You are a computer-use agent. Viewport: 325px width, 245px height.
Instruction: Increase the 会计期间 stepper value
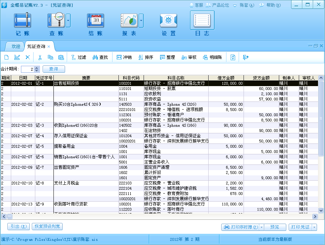(x=37, y=68)
